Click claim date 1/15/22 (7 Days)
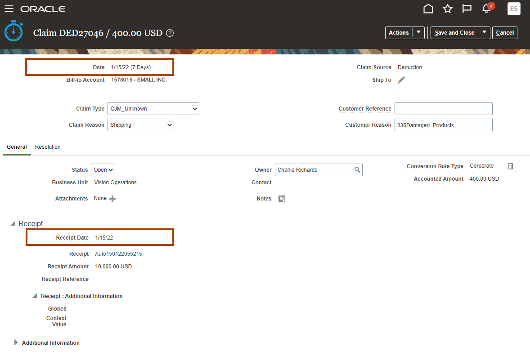Screen dimensions: 530x356 click(x=131, y=67)
